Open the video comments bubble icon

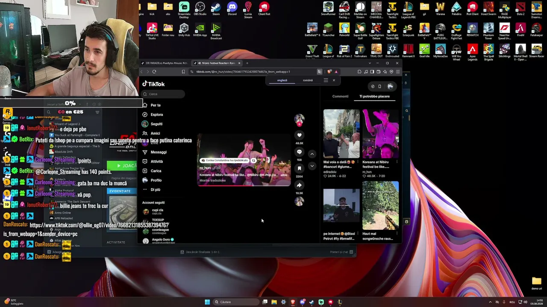(x=299, y=152)
